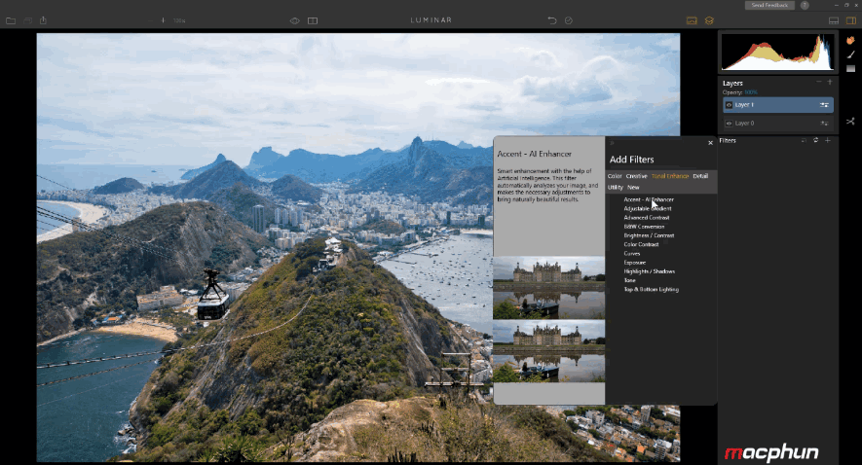
Task: Select the orange hand move tool
Action: 850,40
